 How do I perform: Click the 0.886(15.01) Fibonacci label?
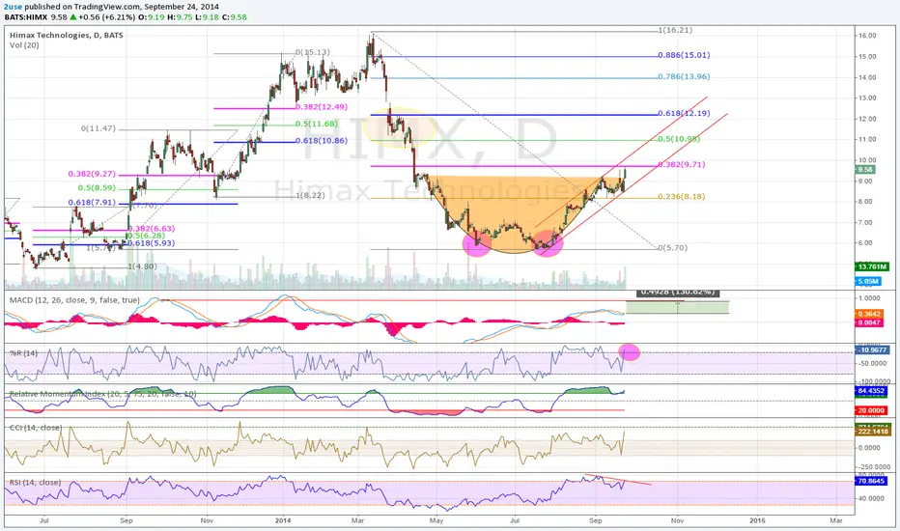pos(685,55)
